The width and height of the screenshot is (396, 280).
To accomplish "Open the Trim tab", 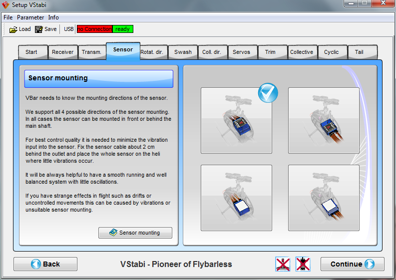I will [x=273, y=52].
